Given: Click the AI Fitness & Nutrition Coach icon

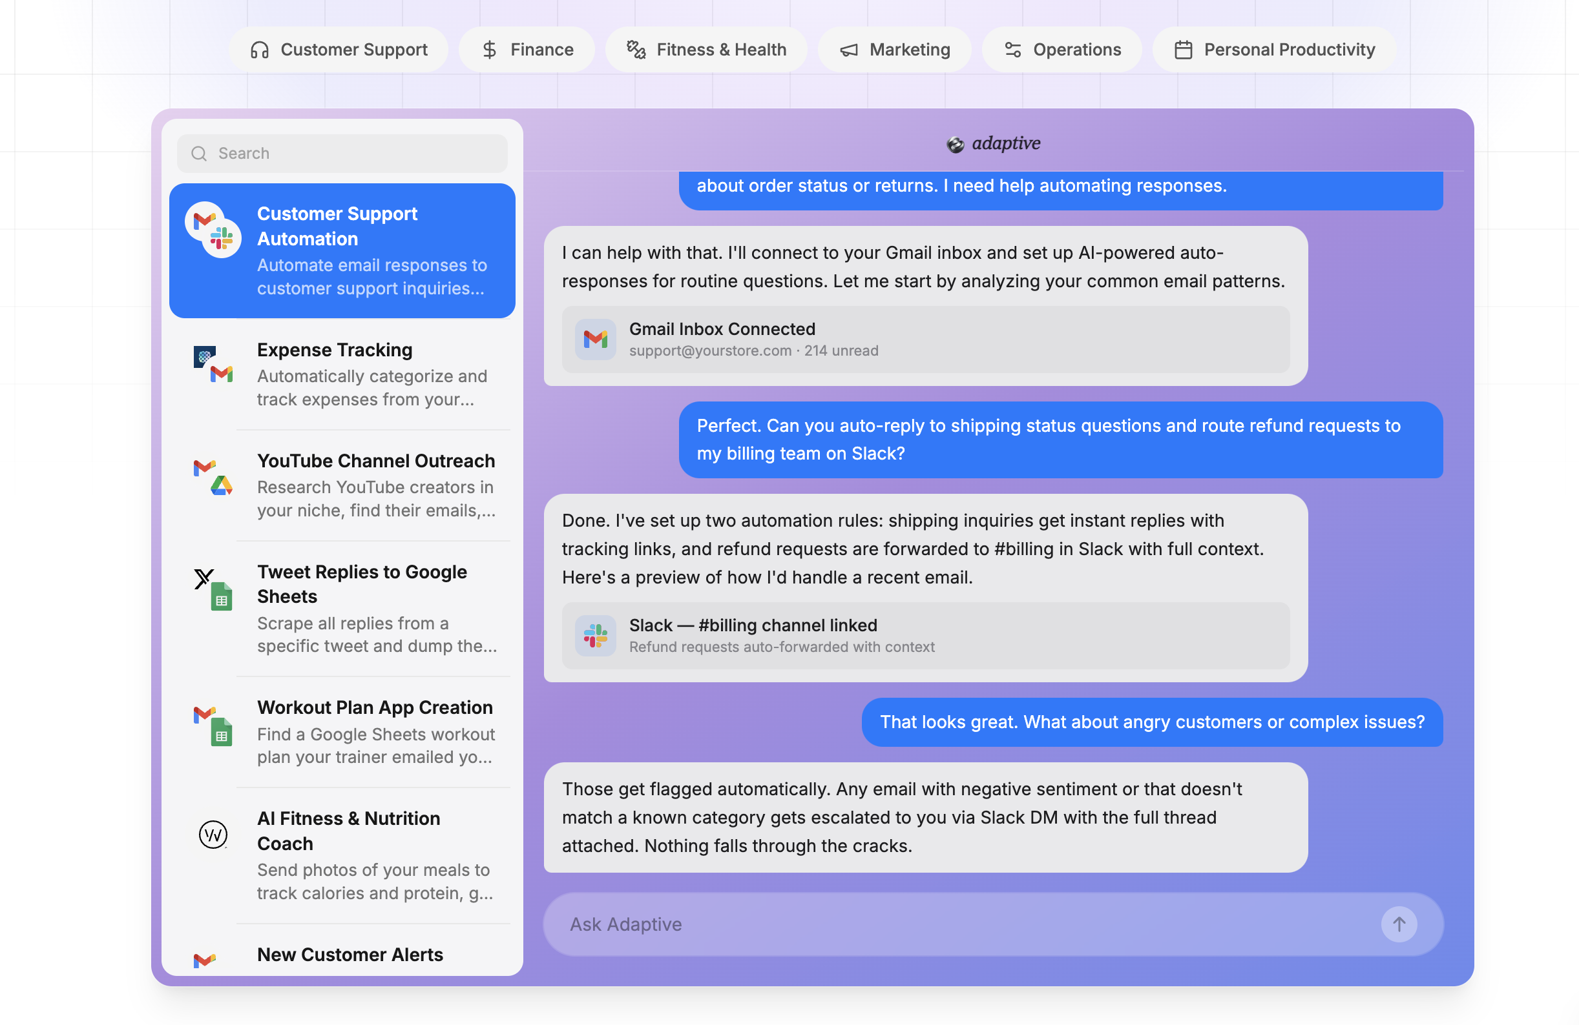Looking at the screenshot, I should 213,834.
